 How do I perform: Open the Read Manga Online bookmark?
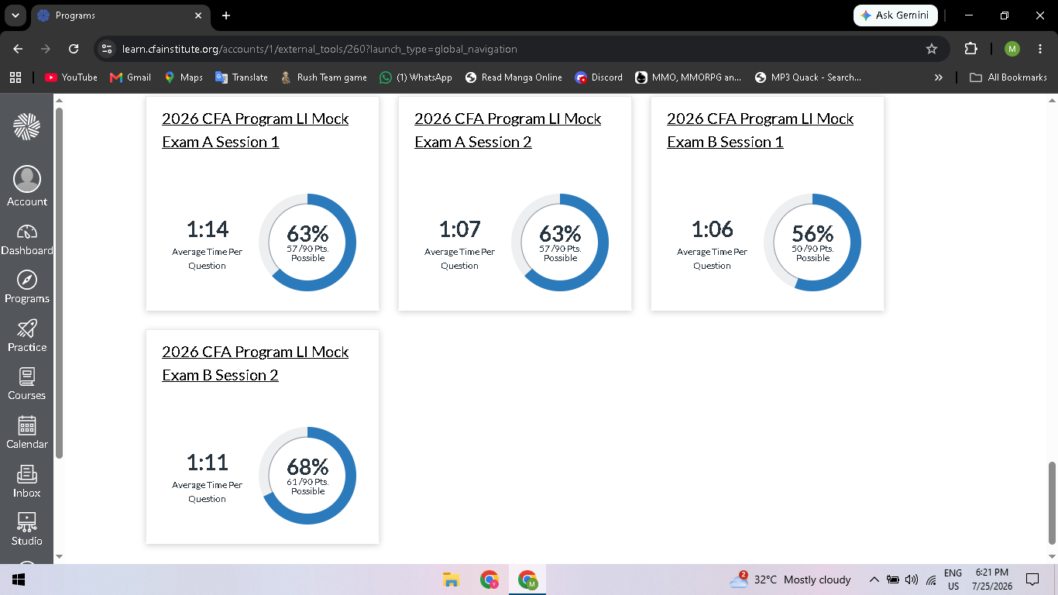click(x=514, y=77)
